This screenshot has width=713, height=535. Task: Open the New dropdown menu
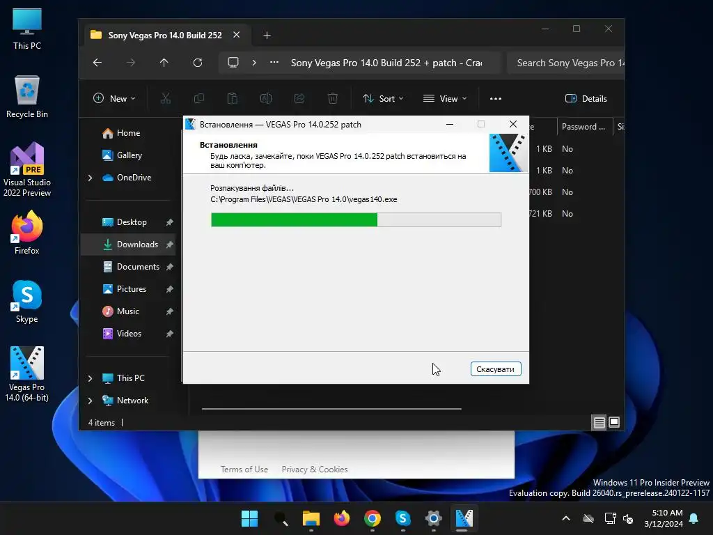pos(114,98)
